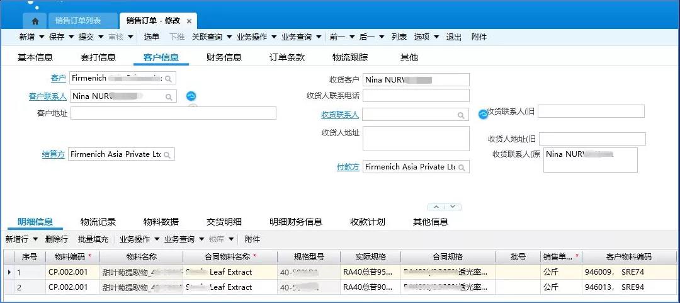680x303 pixels.
Task: Switch to 其他信息 tab
Action: click(x=431, y=222)
